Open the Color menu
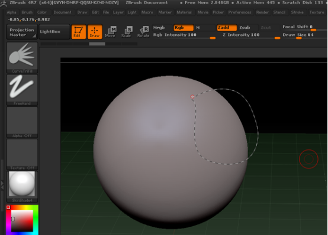 tap(42, 12)
